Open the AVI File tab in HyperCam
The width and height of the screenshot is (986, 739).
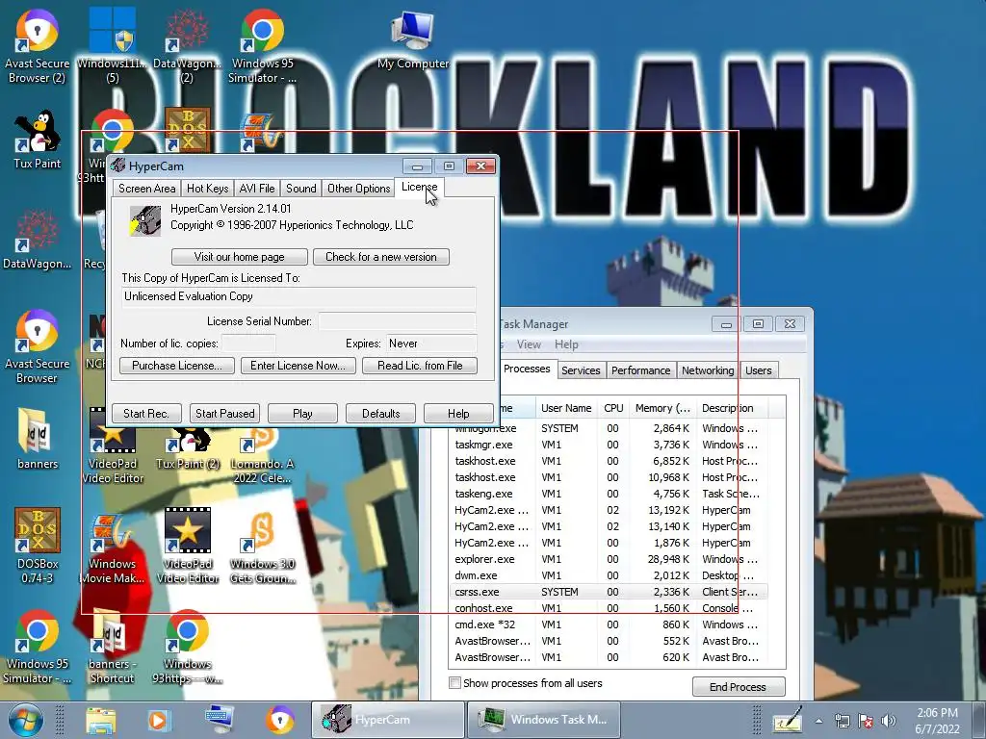click(257, 189)
